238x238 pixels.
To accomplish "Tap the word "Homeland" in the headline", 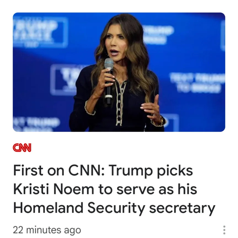I will 48,208.
